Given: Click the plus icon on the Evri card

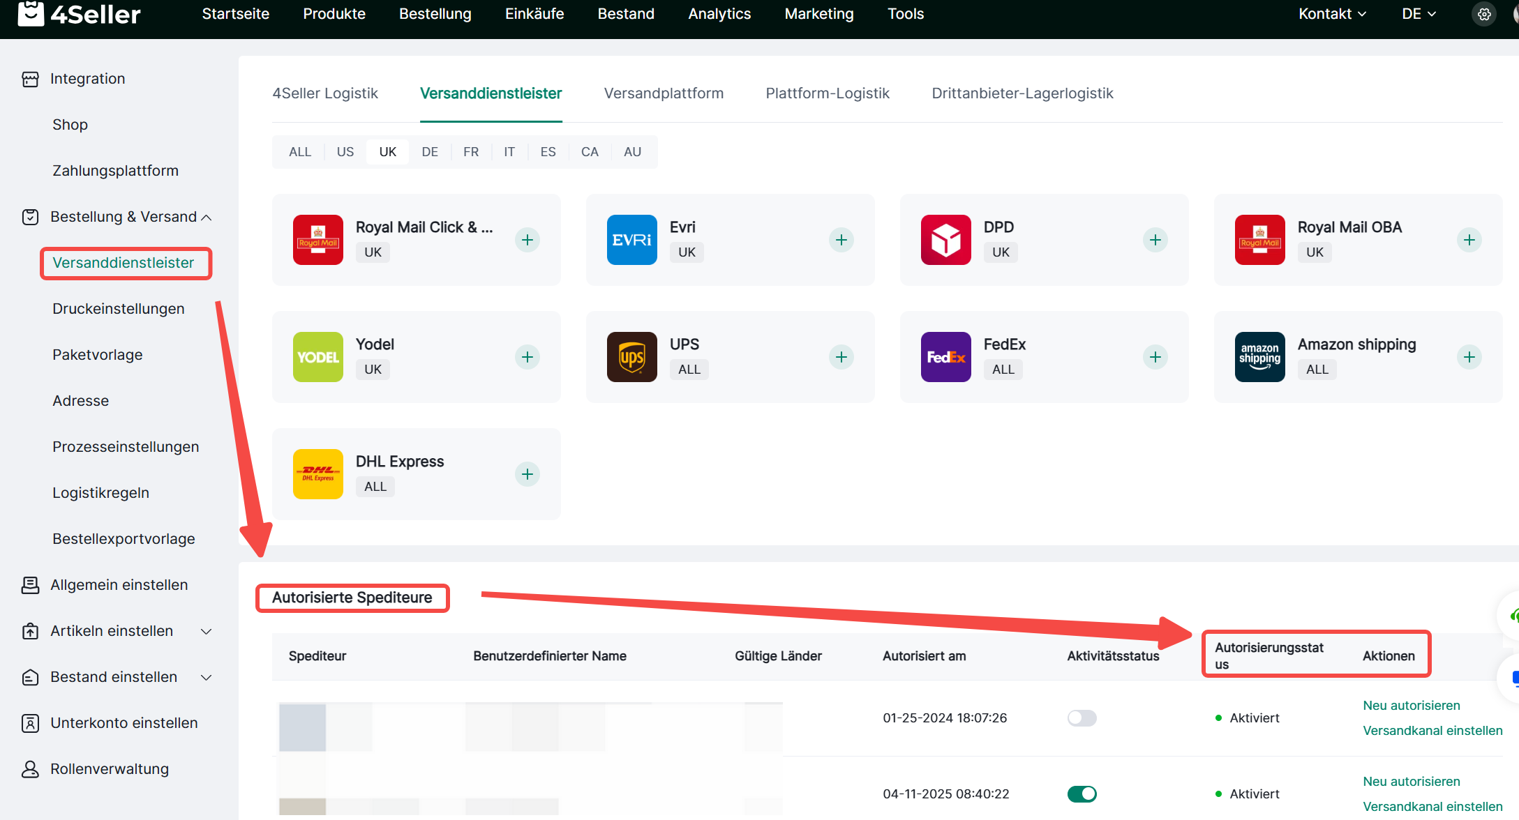Looking at the screenshot, I should pyautogui.click(x=841, y=240).
